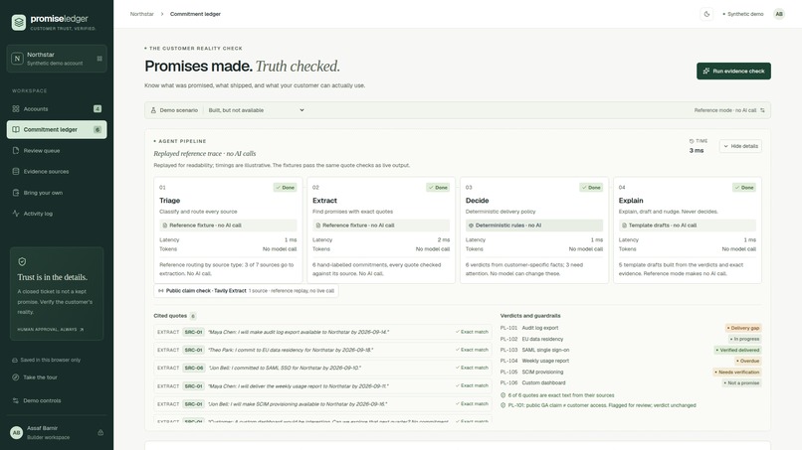Open the Triage step card

228,229
